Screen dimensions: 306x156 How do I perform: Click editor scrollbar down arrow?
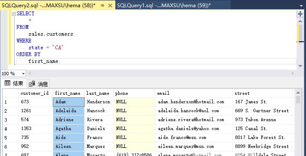point(300,66)
